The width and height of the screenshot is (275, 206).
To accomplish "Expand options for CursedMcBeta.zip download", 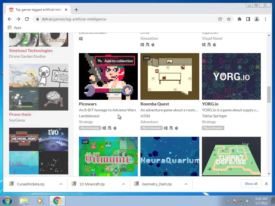I will pyautogui.click(x=61, y=184).
